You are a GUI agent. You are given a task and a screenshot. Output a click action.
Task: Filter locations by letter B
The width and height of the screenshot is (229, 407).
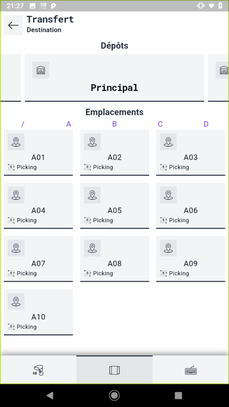pos(114,124)
